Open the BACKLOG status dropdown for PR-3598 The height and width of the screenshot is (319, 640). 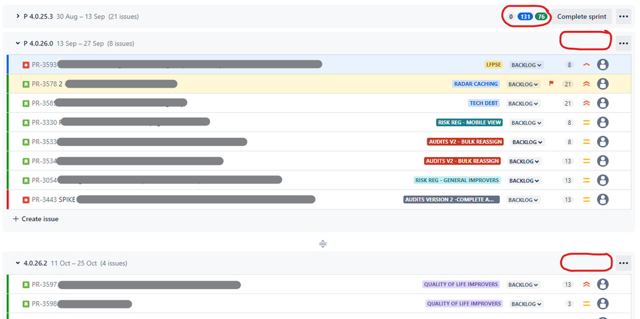coord(527,304)
